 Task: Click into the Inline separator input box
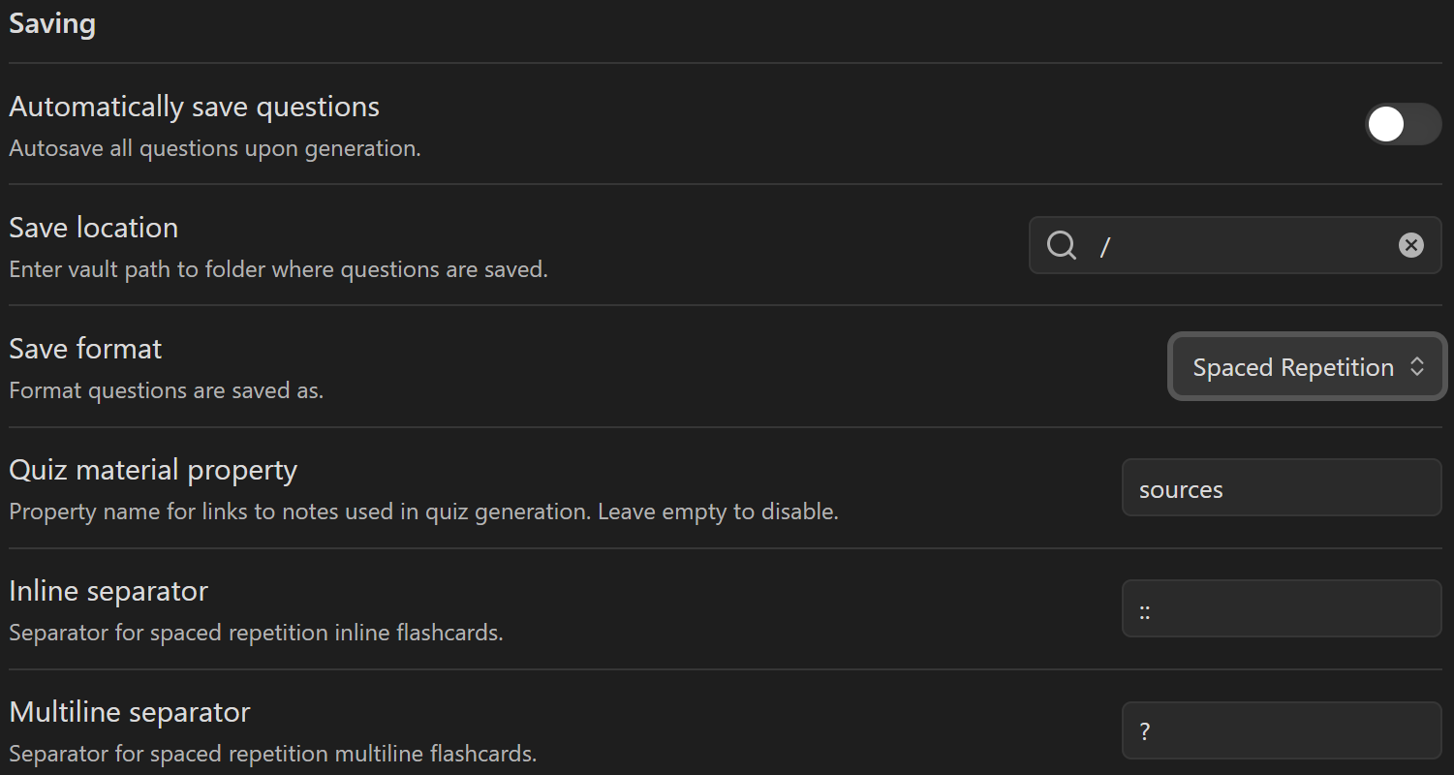coord(1281,609)
